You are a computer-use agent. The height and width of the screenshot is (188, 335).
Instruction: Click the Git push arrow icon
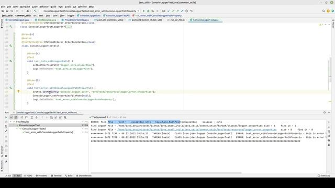177,11
